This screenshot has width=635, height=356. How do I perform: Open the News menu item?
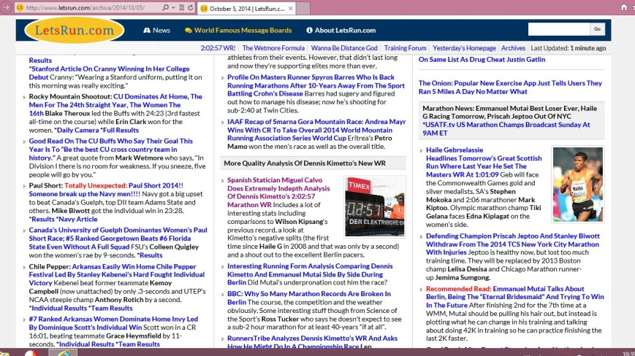click(156, 30)
